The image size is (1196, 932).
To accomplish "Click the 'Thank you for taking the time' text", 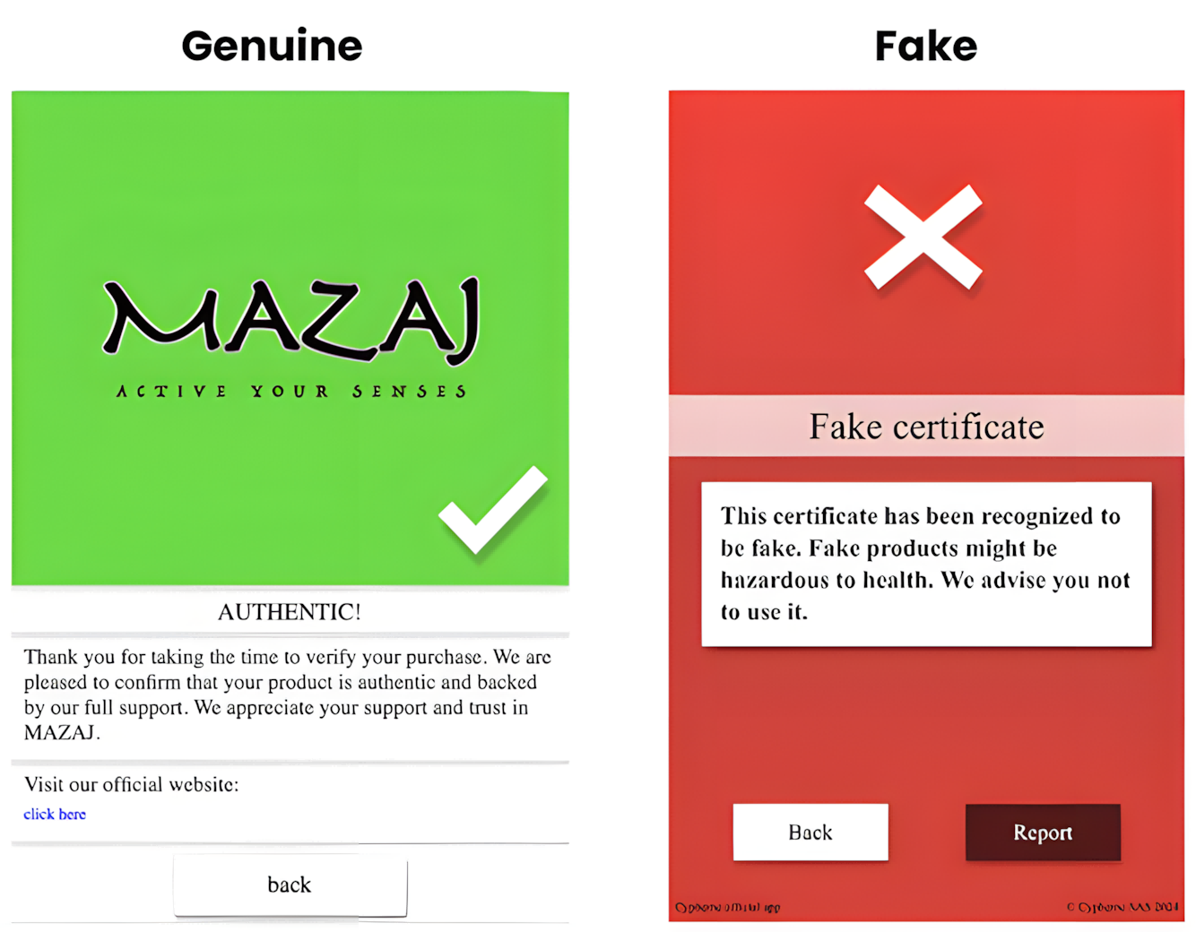I will pyautogui.click(x=287, y=657).
